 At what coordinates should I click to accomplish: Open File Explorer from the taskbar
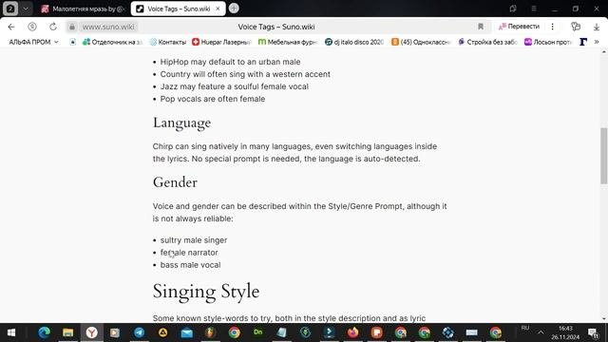(67, 332)
